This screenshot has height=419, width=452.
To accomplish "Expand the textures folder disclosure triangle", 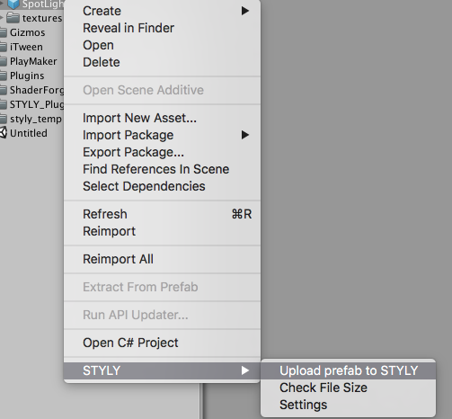I will [2, 18].
